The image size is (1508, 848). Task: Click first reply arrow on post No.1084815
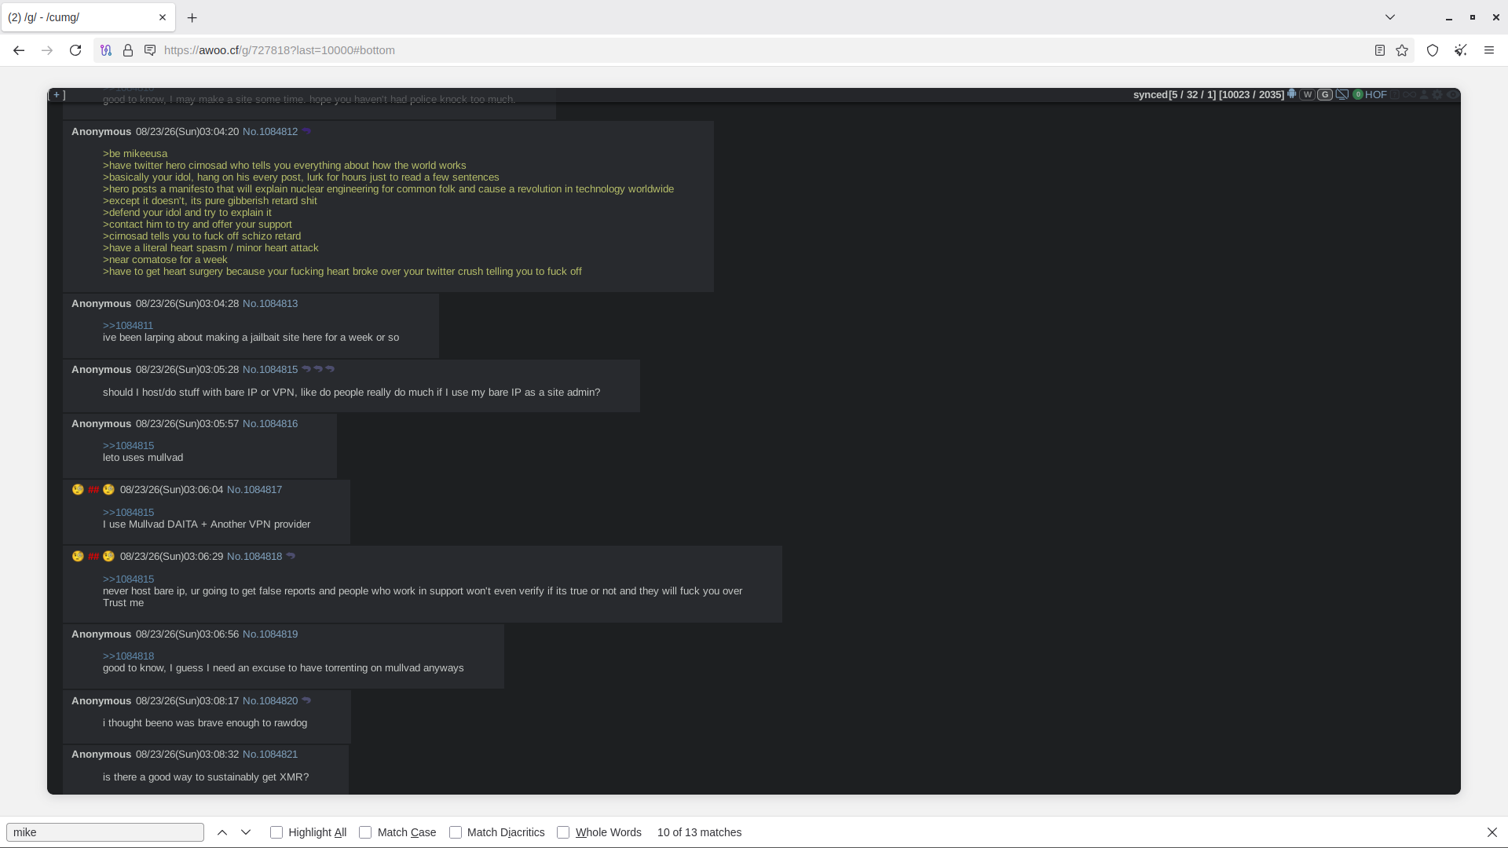point(306,369)
